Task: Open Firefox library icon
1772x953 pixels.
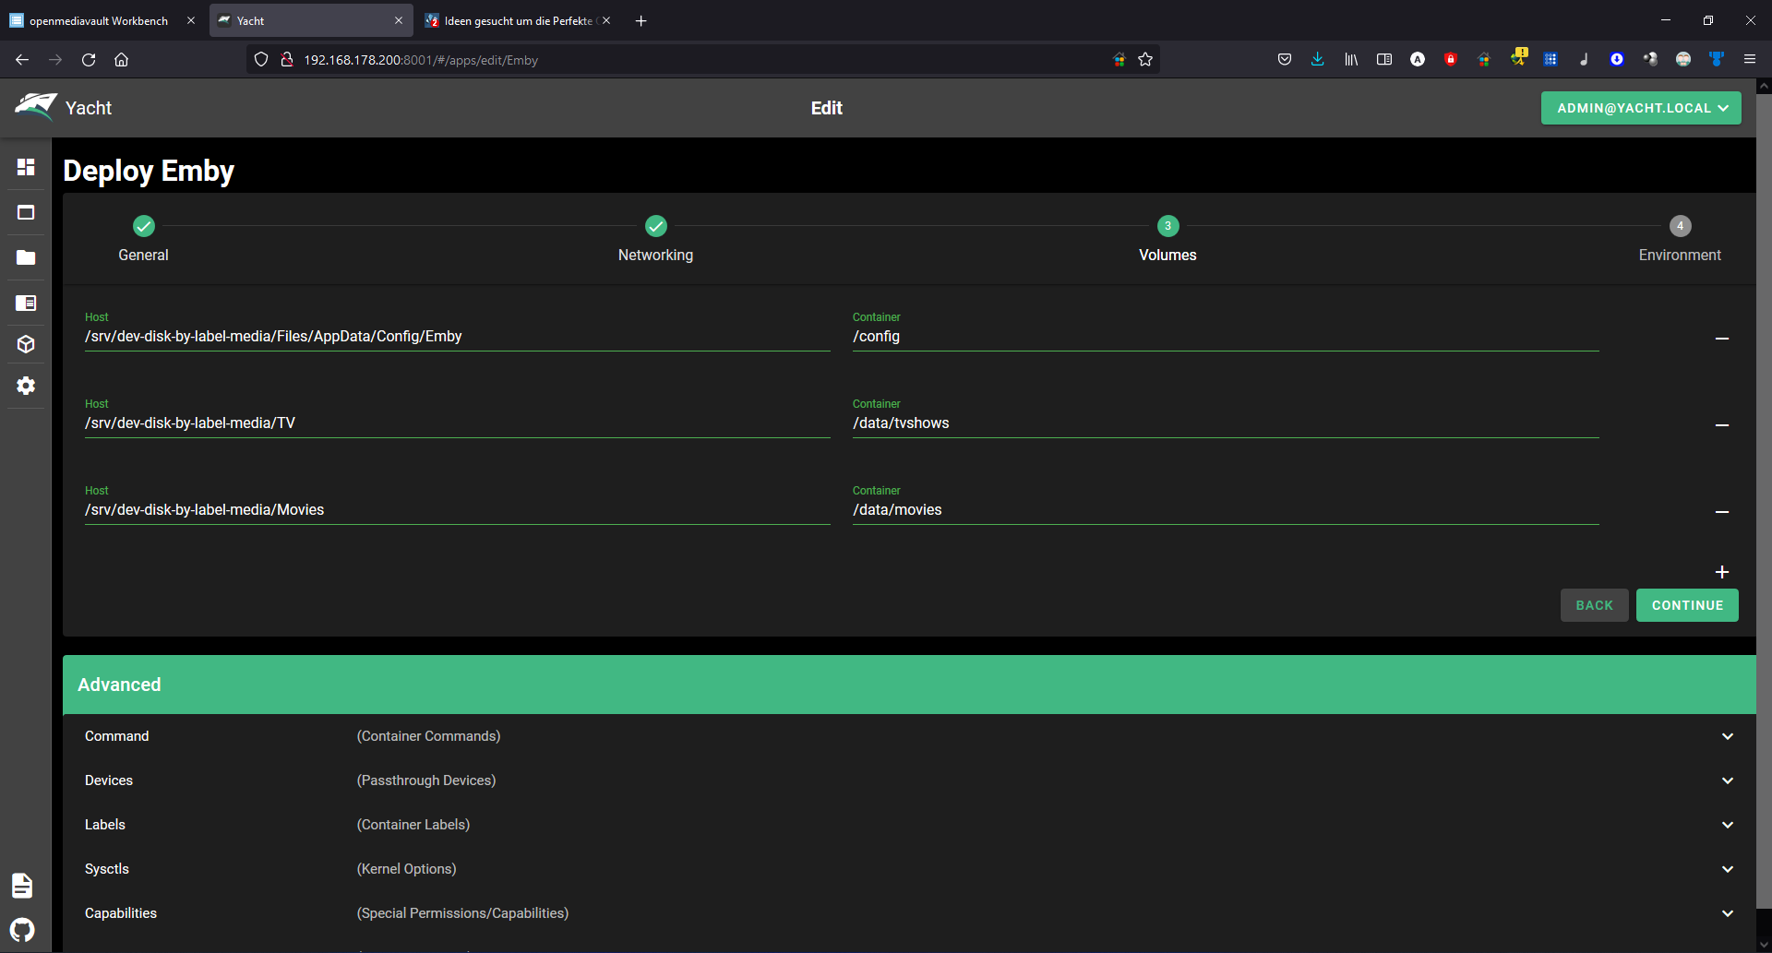Action: click(x=1351, y=60)
